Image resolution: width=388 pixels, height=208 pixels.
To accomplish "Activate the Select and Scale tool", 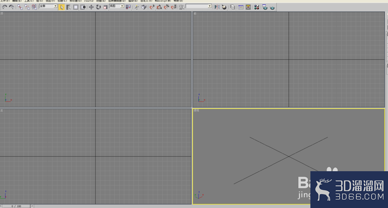I will tap(106, 7).
